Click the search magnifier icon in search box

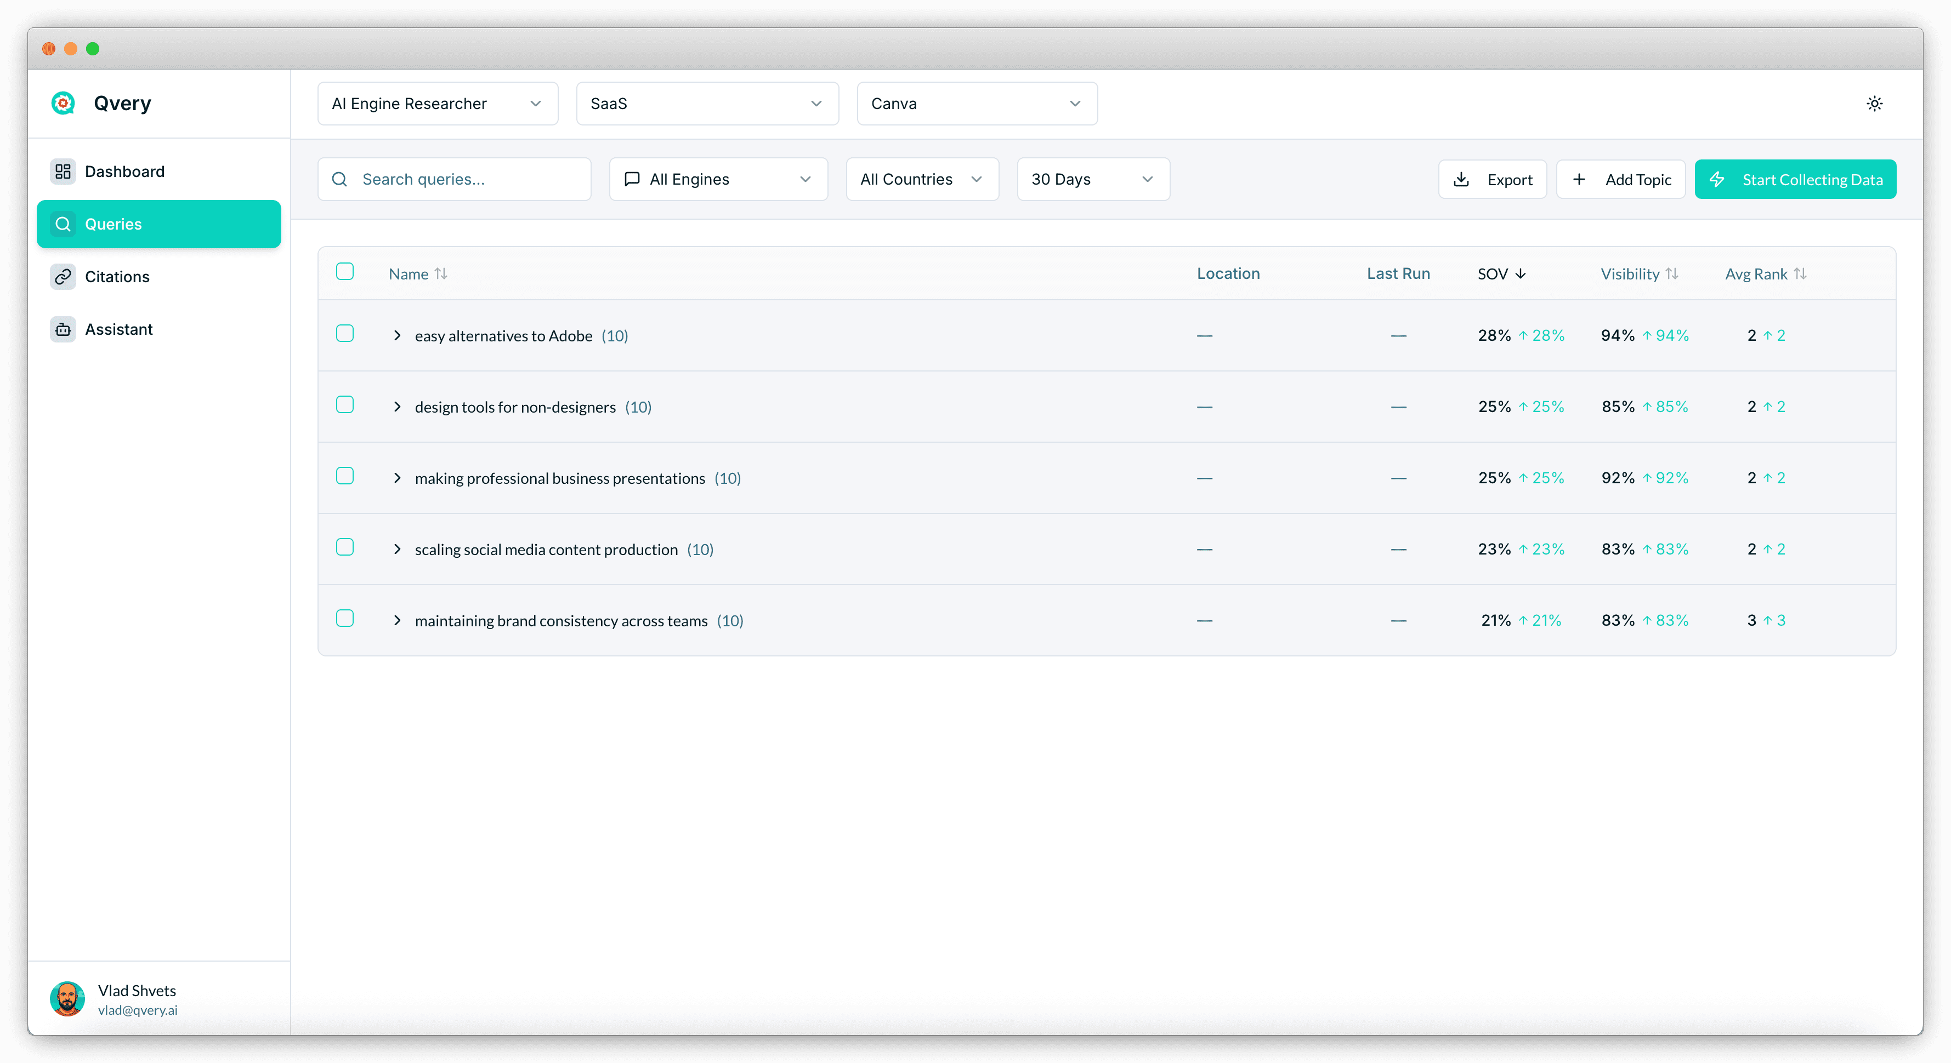pyautogui.click(x=339, y=179)
